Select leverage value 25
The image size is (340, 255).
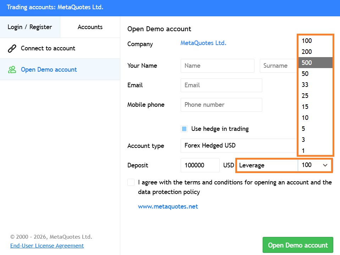[315, 96]
